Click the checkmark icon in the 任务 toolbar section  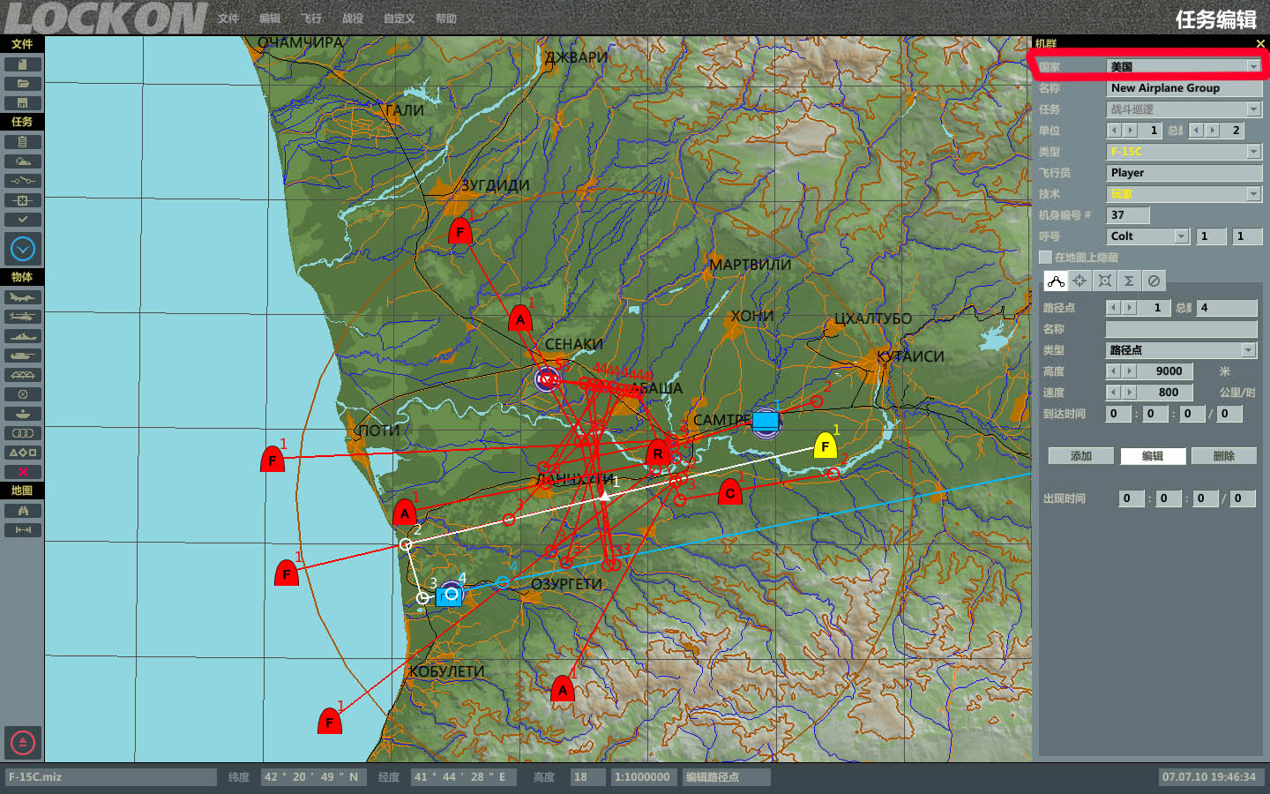23,220
